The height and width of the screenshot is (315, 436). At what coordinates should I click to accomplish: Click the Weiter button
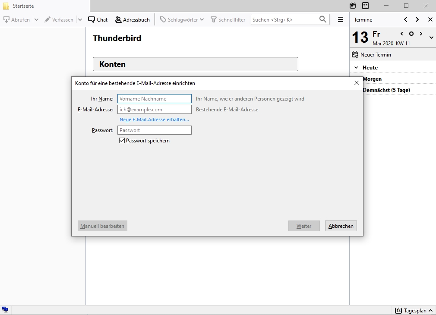click(x=304, y=226)
